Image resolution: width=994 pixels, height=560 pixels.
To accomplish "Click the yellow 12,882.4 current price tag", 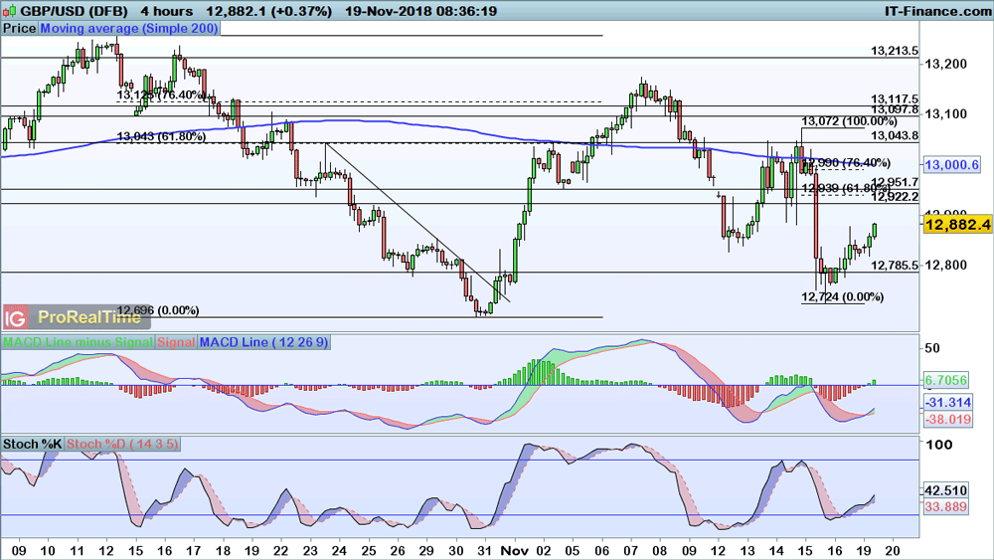I will tap(957, 224).
